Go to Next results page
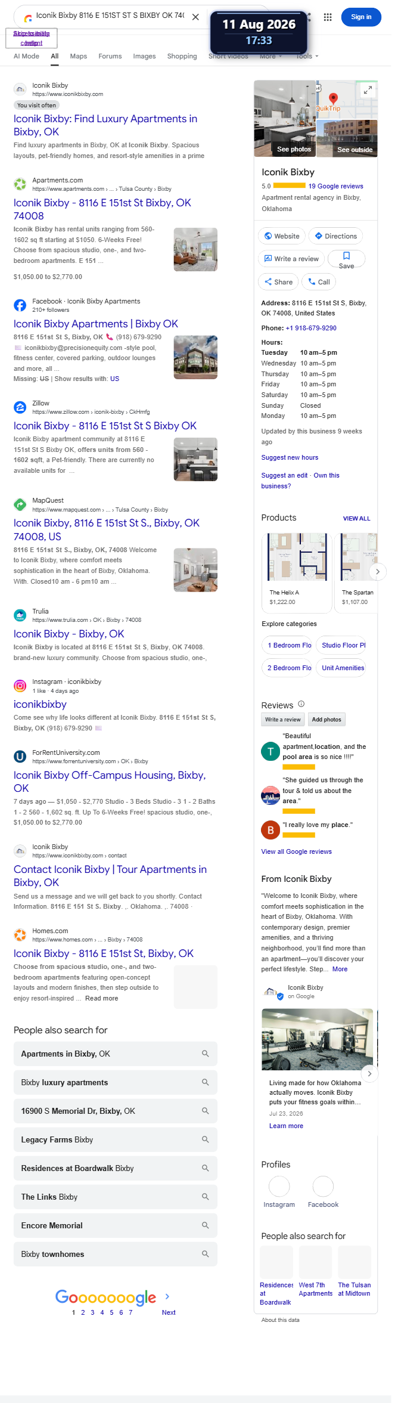Image resolution: width=398 pixels, height=1403 pixels. point(169,1312)
